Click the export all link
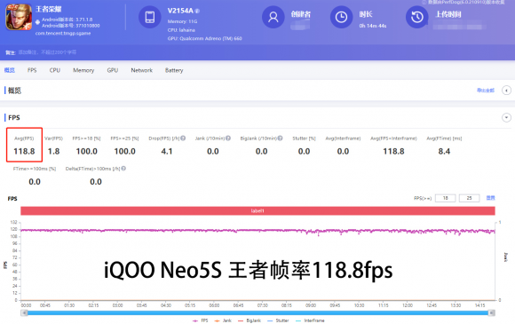This screenshot has height=324, width=515. pyautogui.click(x=486, y=91)
